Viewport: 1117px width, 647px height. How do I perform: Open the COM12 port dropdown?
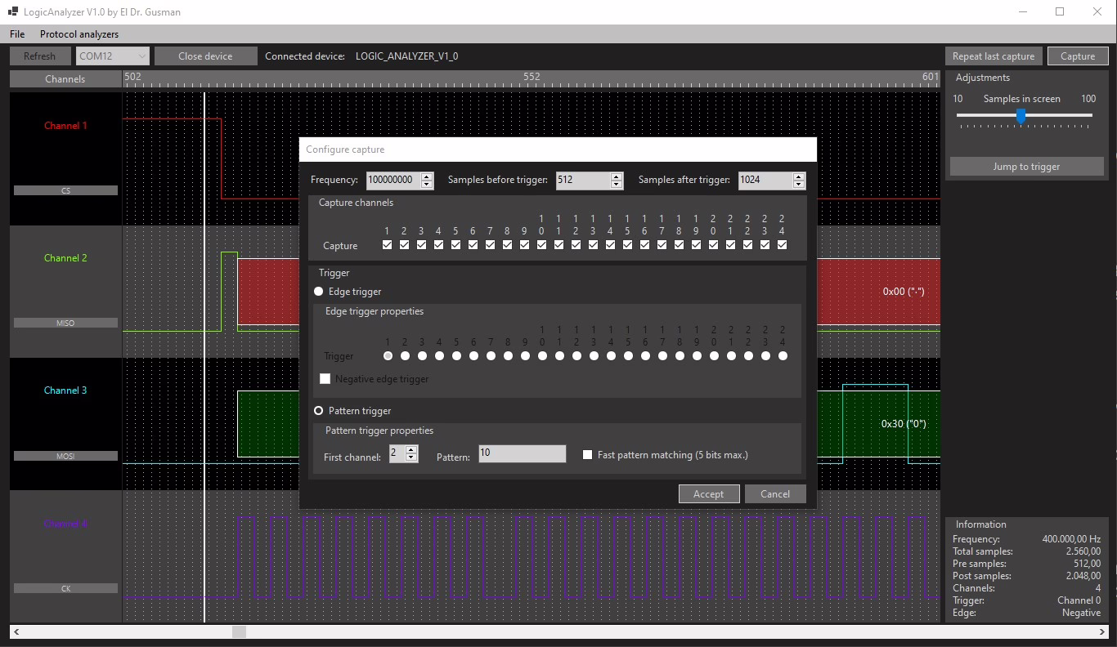coord(113,56)
